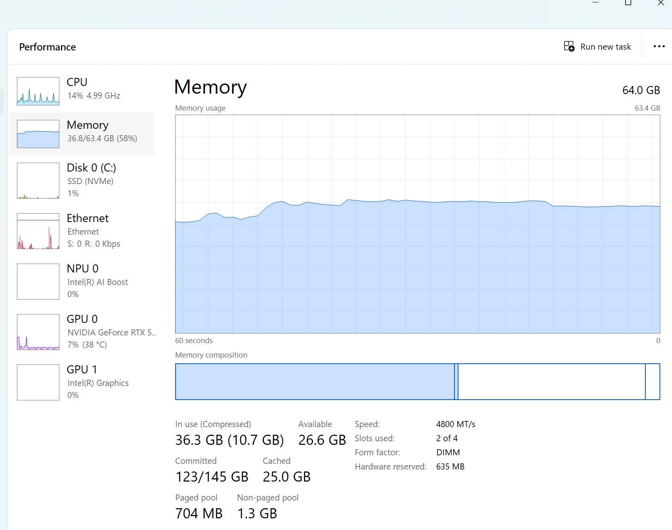The width and height of the screenshot is (672, 530).
Task: Select the GPU 0 usage thumbnail
Action: 38,332
